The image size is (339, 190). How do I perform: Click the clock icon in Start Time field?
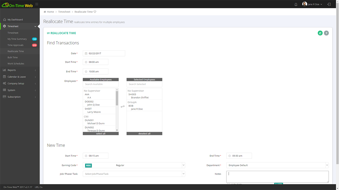pos(86,62)
